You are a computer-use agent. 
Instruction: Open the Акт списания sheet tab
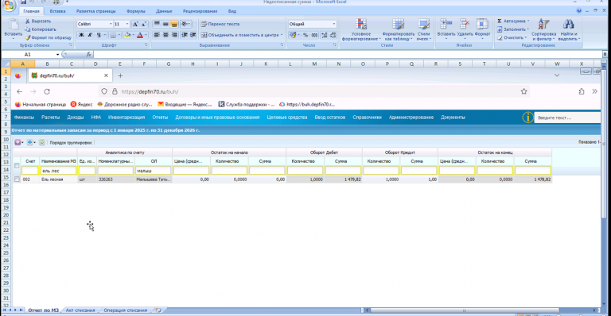pos(80,310)
